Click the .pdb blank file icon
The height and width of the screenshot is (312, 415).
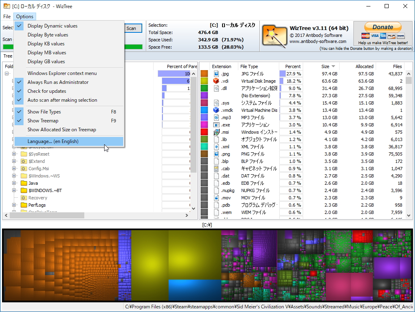tap(216, 205)
